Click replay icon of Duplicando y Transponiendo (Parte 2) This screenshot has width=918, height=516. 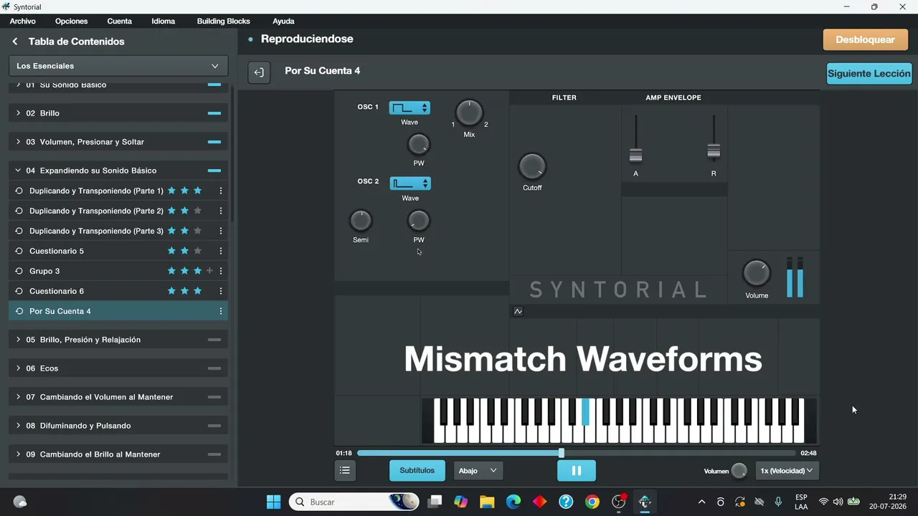[x=19, y=211]
